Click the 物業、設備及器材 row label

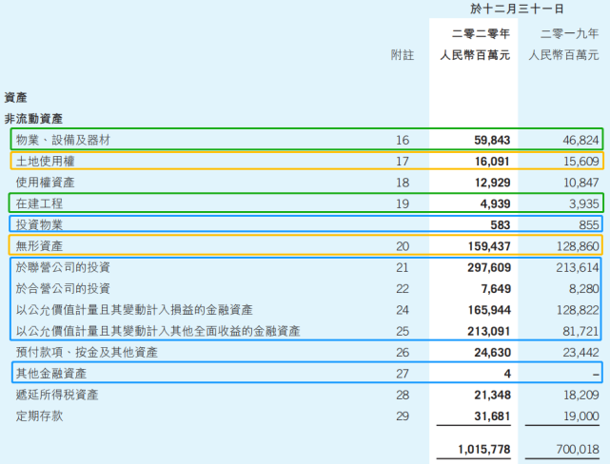click(x=63, y=140)
